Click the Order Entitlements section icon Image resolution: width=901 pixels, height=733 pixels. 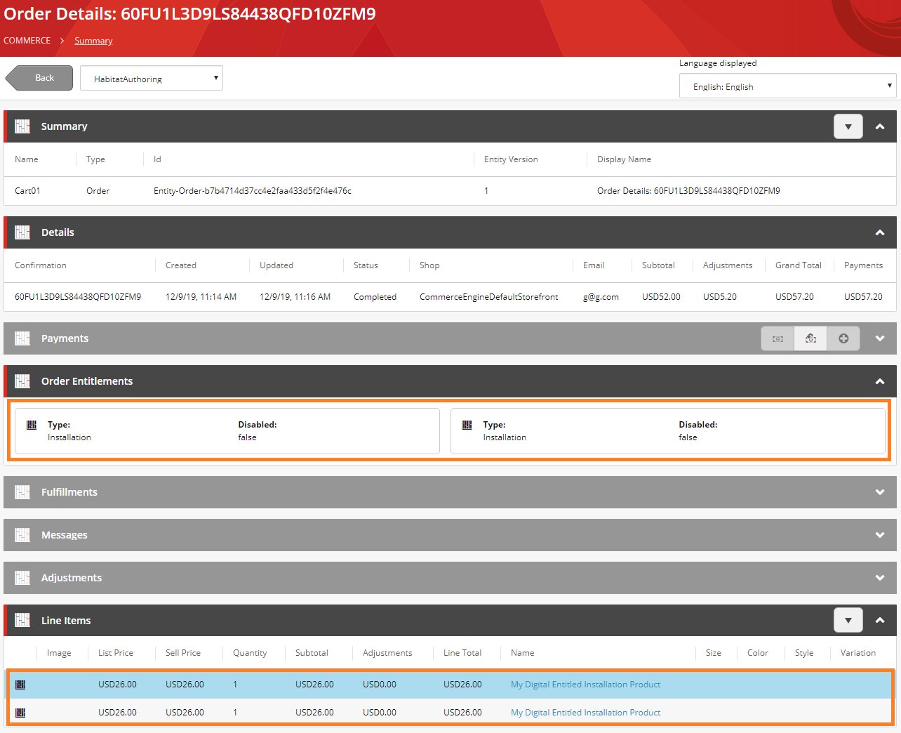pyautogui.click(x=22, y=381)
